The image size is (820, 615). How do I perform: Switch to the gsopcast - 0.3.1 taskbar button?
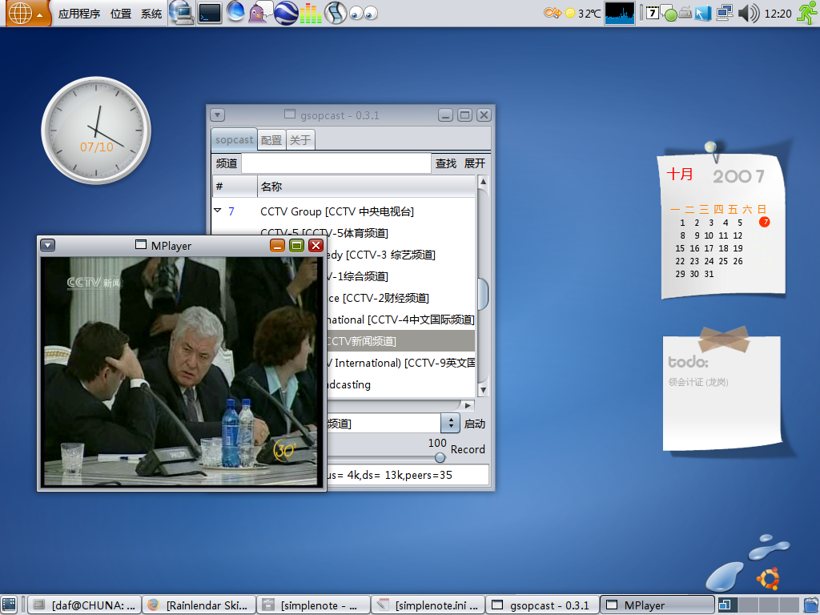tap(542, 605)
